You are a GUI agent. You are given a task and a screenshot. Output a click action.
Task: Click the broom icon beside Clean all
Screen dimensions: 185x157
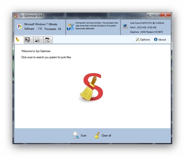click(x=97, y=135)
